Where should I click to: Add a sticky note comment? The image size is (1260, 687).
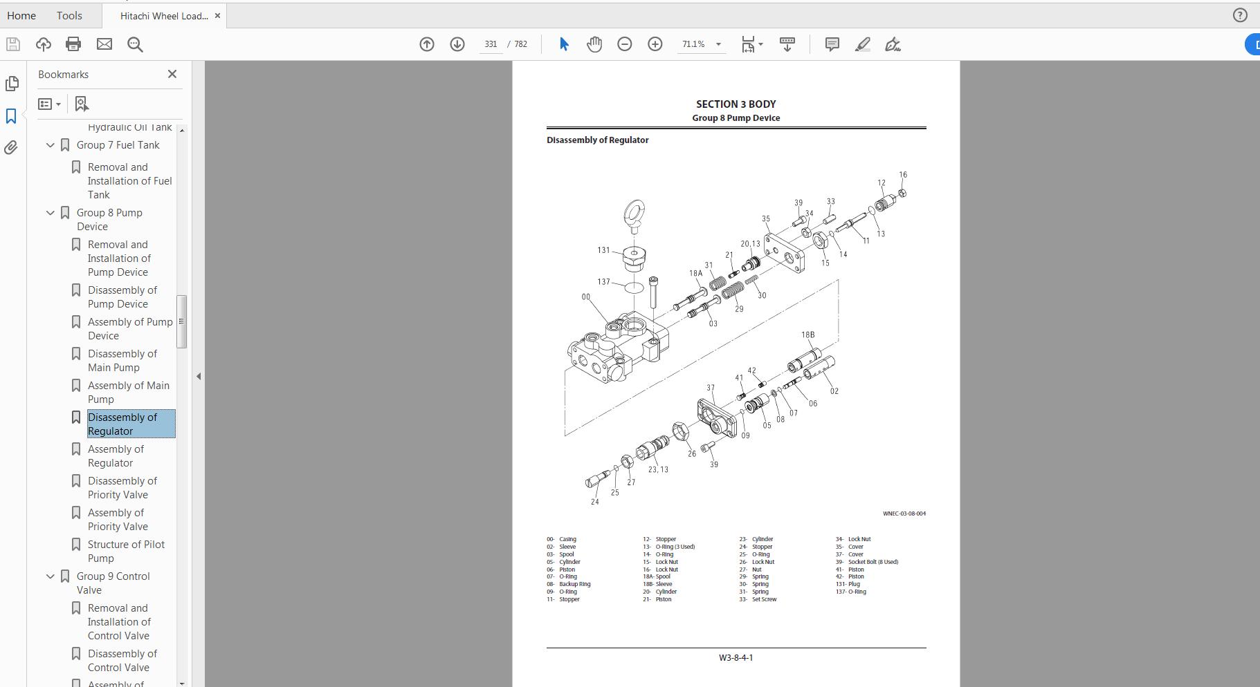pyautogui.click(x=832, y=44)
